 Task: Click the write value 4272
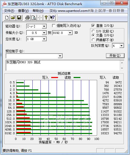[x=105, y=100]
